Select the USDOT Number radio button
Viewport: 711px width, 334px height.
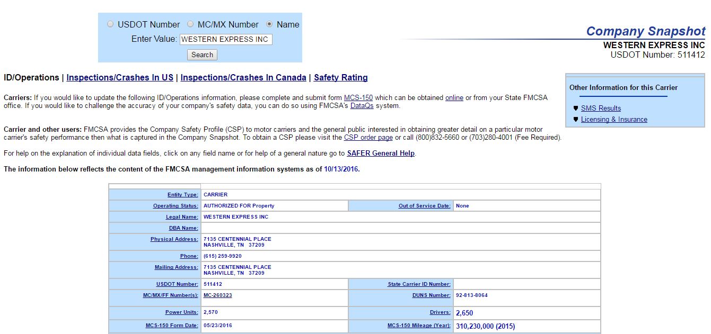point(110,24)
